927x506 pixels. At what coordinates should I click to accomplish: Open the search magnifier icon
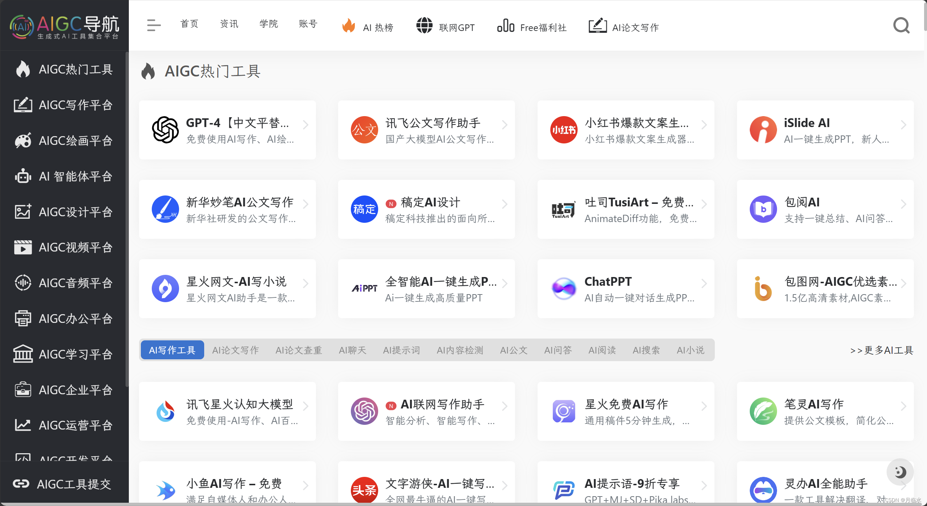point(902,25)
